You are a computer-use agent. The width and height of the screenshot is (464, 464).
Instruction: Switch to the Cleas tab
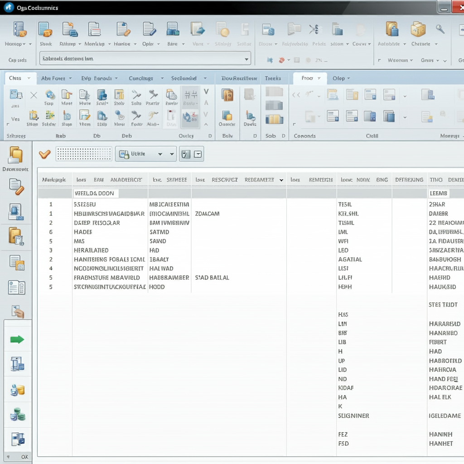20,78
